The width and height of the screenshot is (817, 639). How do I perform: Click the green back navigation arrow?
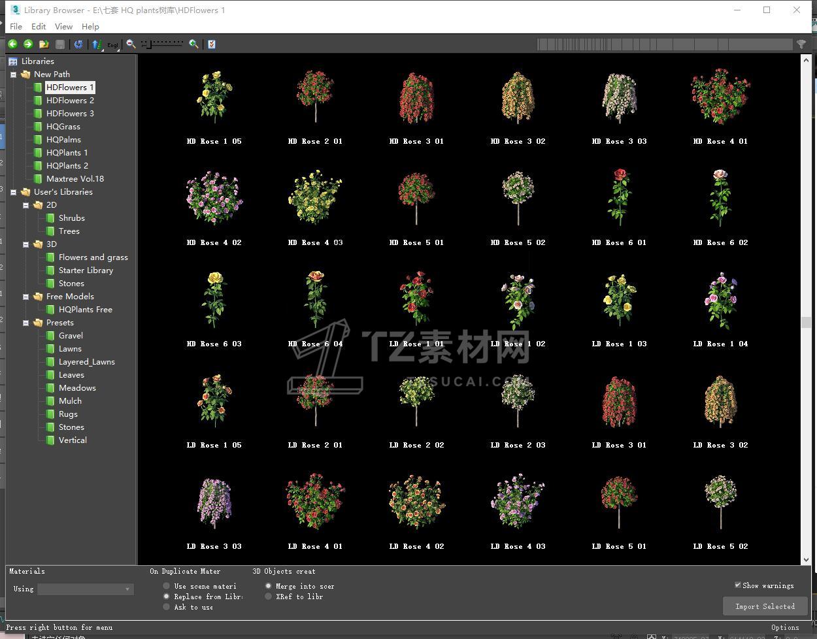[12, 44]
